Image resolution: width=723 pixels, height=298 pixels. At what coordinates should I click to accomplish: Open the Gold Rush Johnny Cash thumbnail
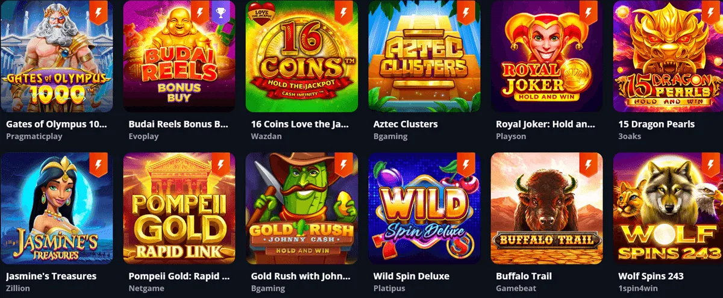click(302, 208)
